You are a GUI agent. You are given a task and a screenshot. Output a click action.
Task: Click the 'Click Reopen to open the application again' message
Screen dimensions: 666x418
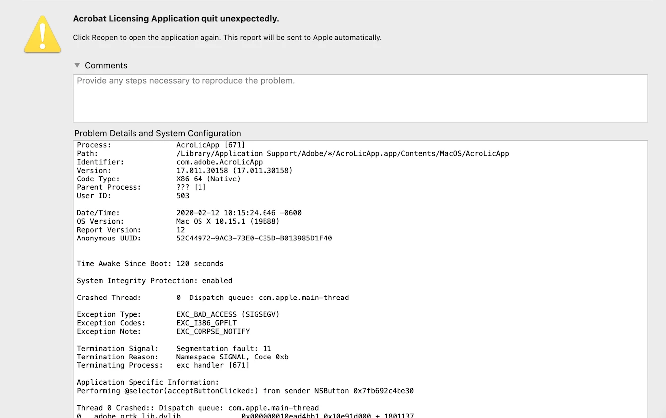227,37
